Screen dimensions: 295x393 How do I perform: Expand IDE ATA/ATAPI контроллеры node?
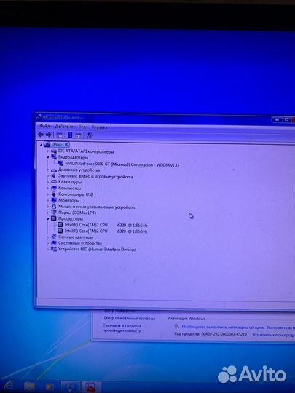click(47, 151)
